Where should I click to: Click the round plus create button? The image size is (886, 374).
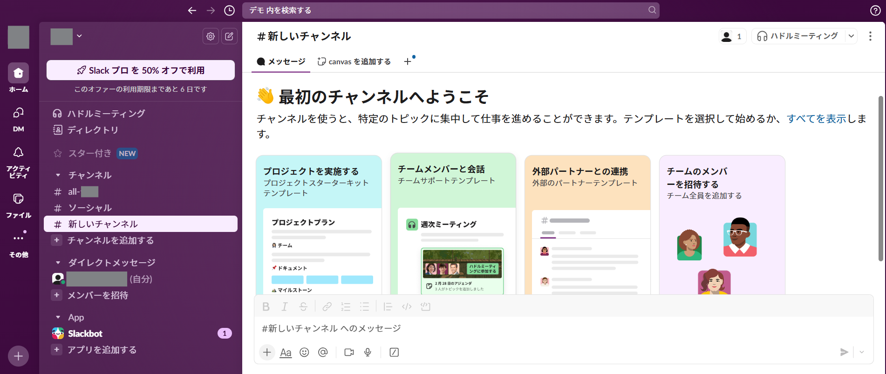(x=18, y=356)
